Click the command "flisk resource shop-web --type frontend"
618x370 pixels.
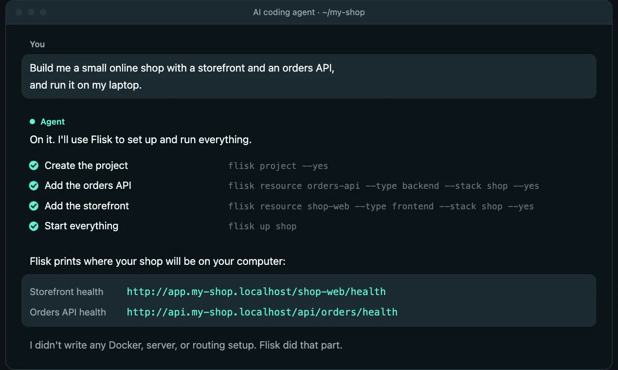click(x=381, y=206)
